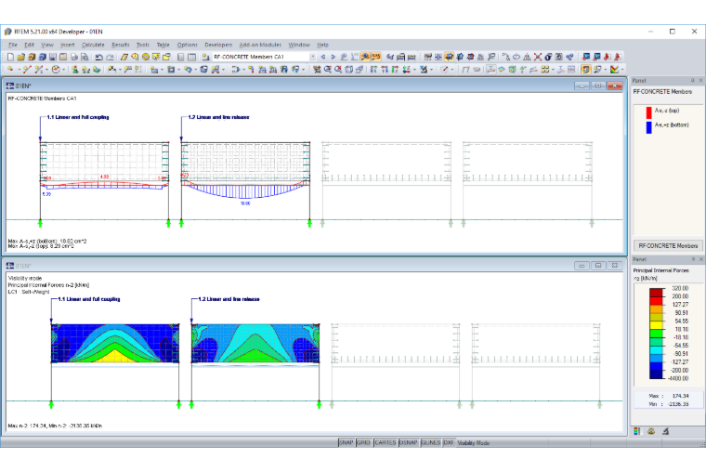
Task: Maximize the upper 01EN view window
Action: coord(598,85)
